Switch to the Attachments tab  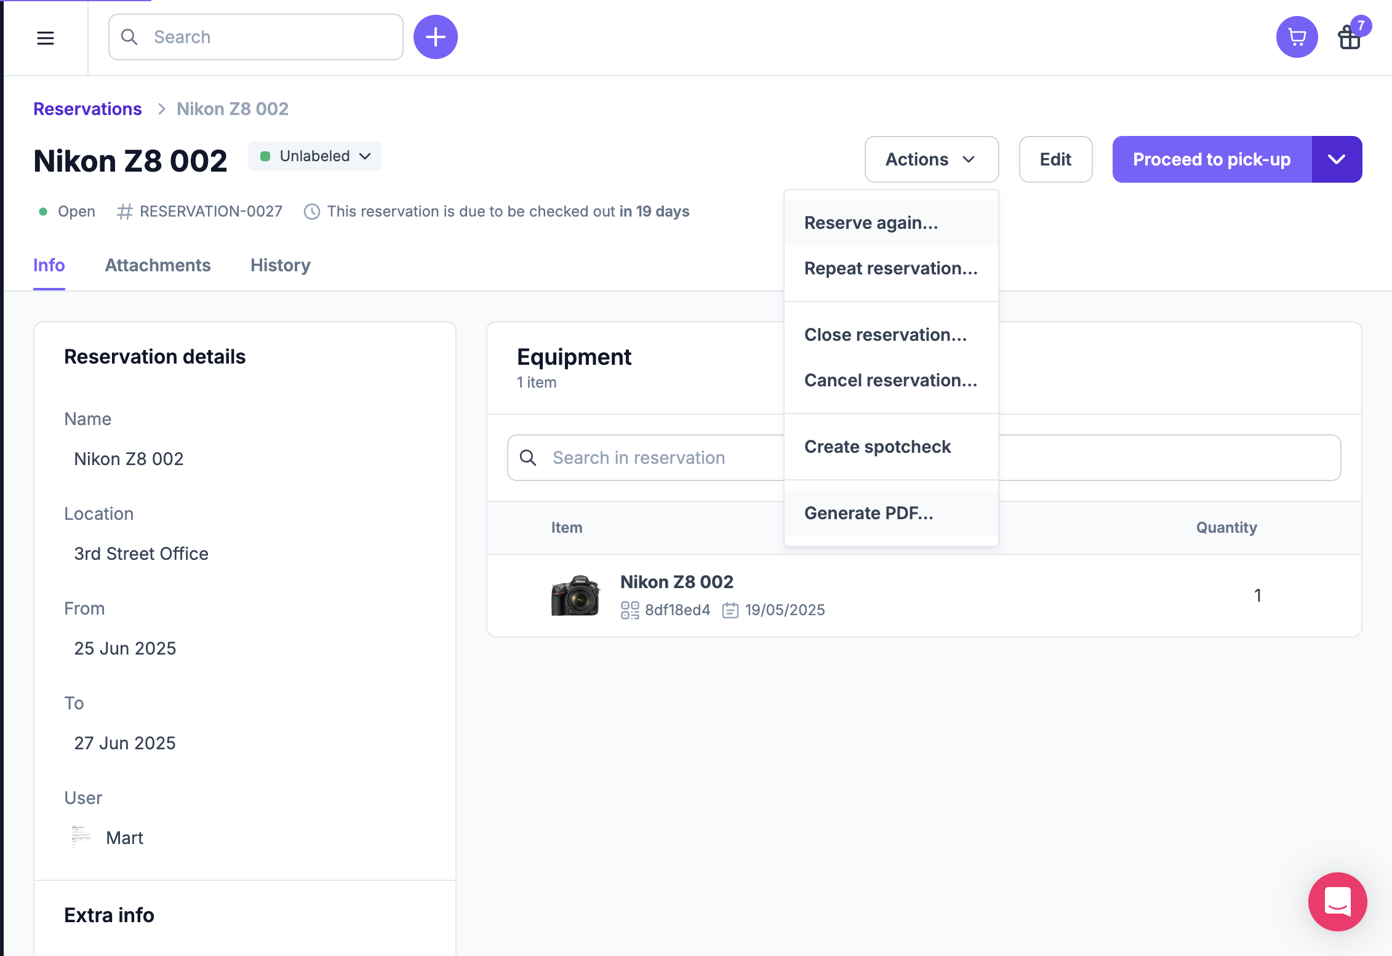tap(158, 265)
